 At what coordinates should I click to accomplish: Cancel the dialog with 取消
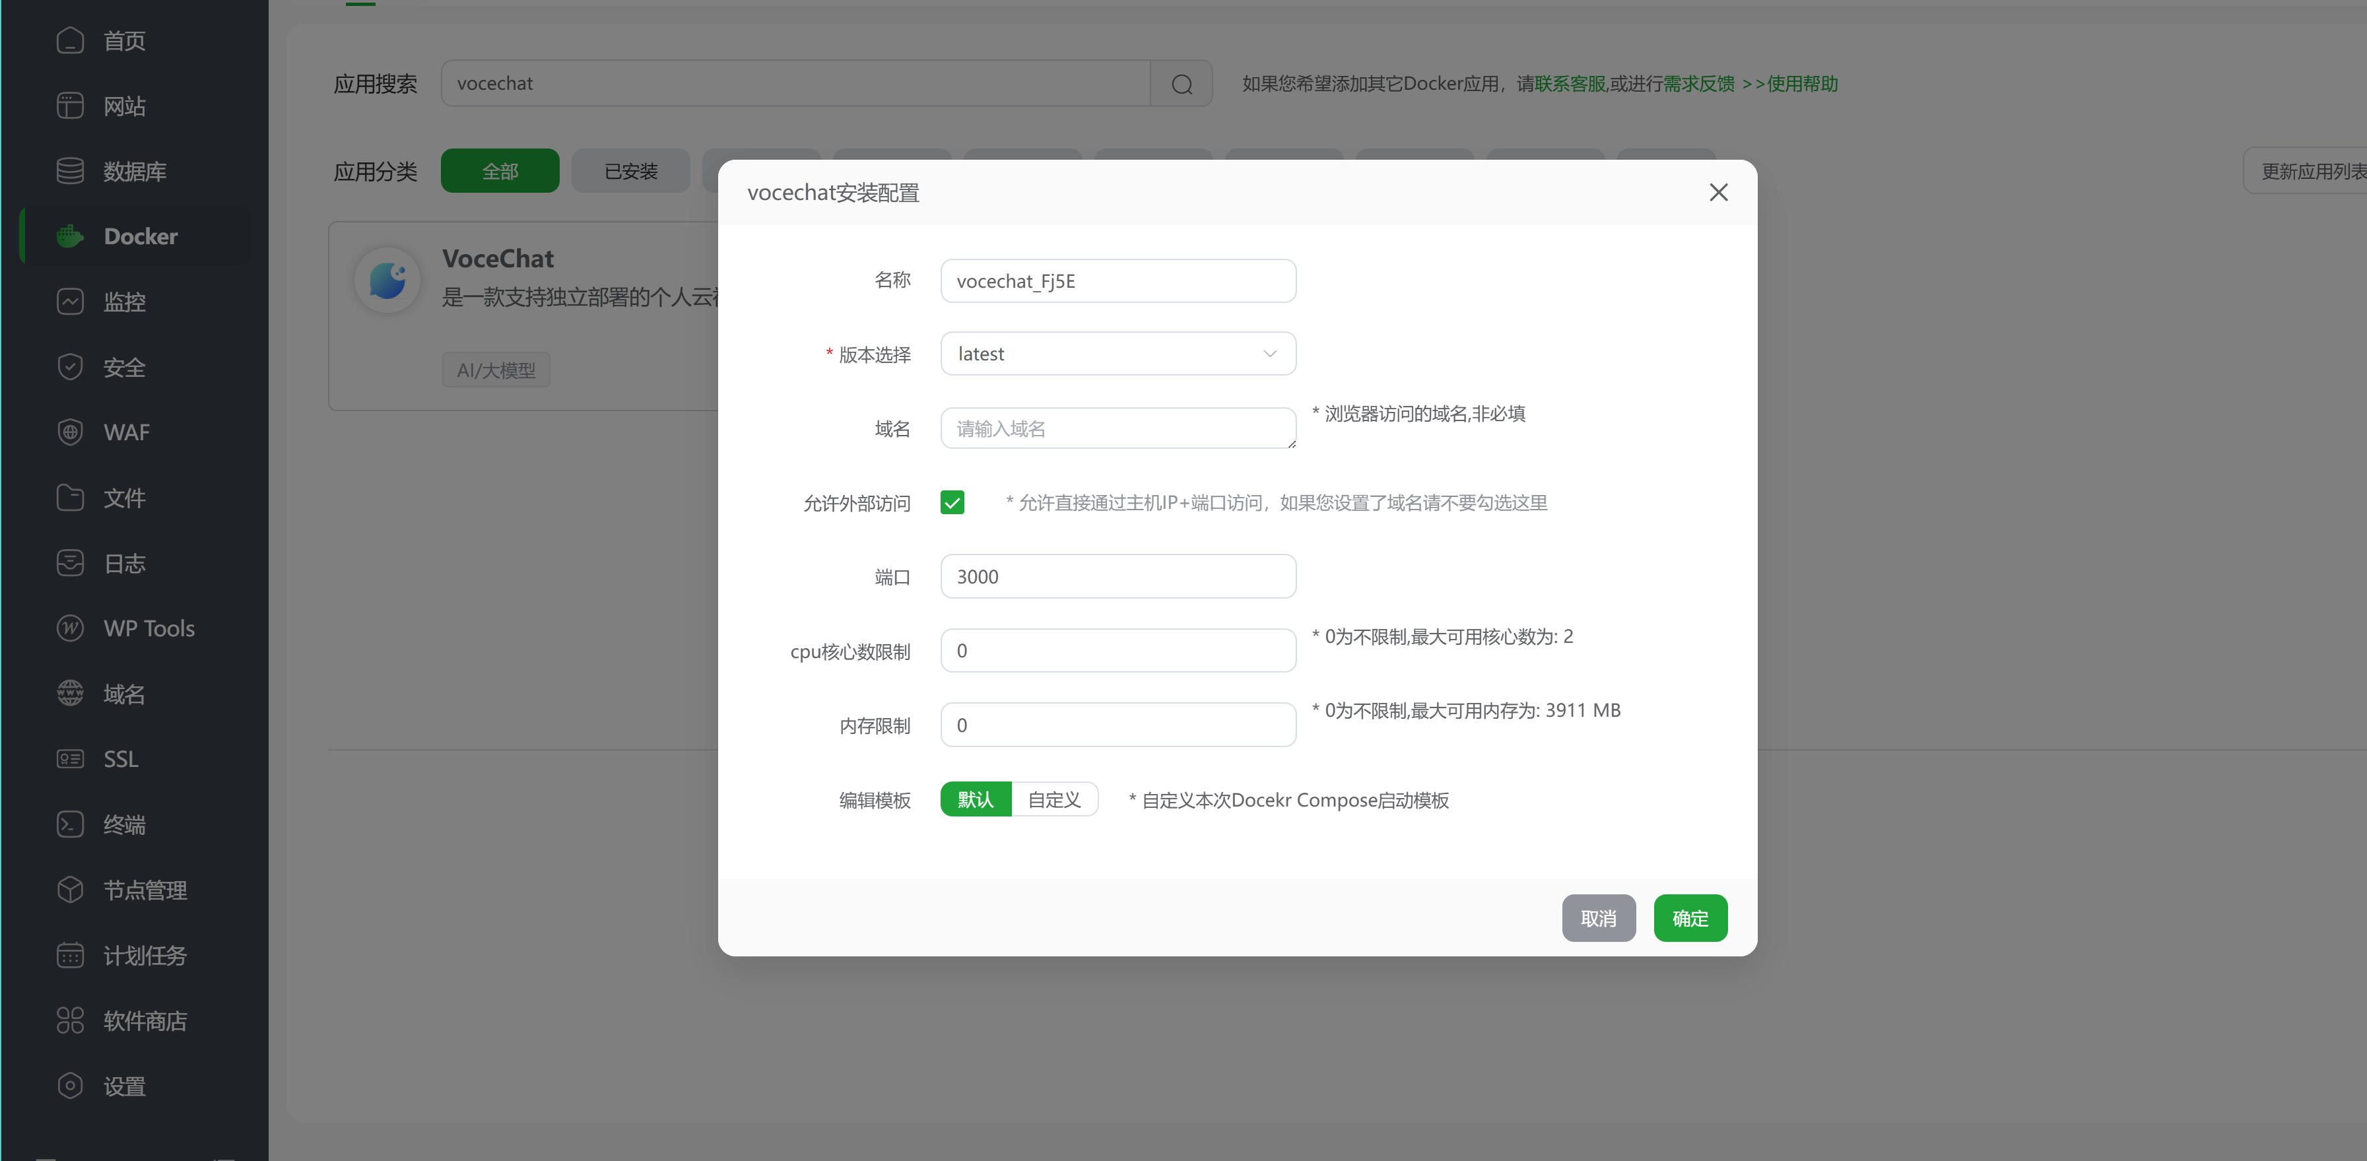pyautogui.click(x=1598, y=917)
